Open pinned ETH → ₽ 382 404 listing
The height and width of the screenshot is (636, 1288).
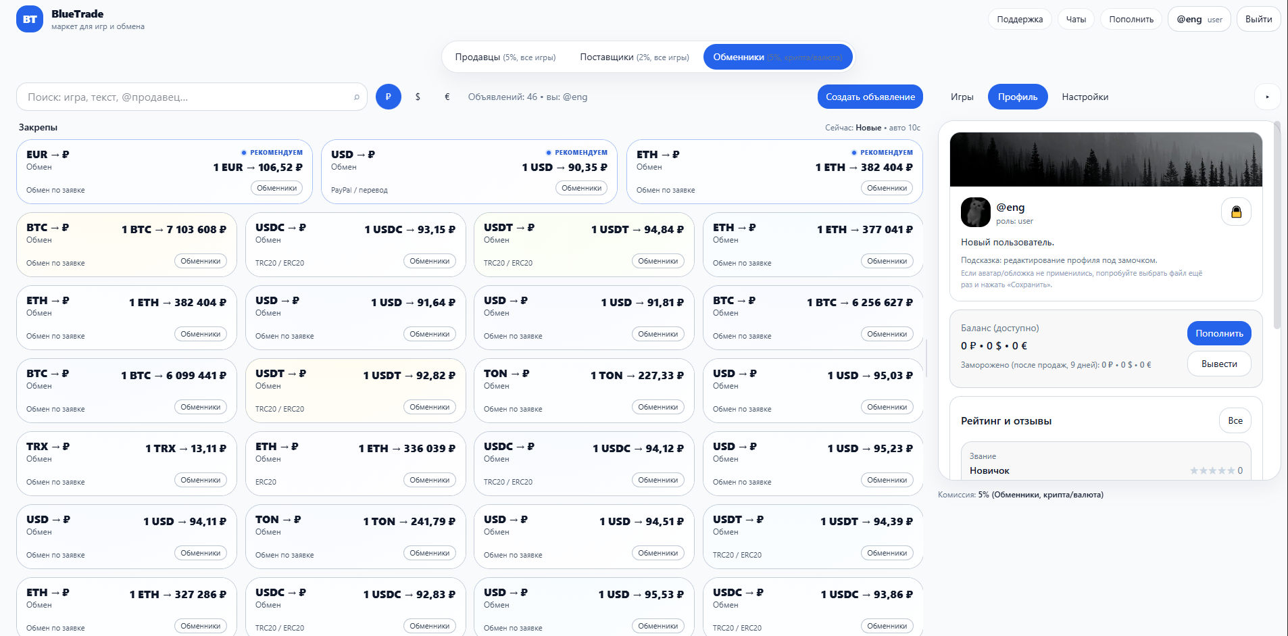[x=774, y=172]
